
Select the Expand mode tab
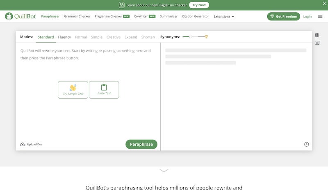(x=131, y=37)
